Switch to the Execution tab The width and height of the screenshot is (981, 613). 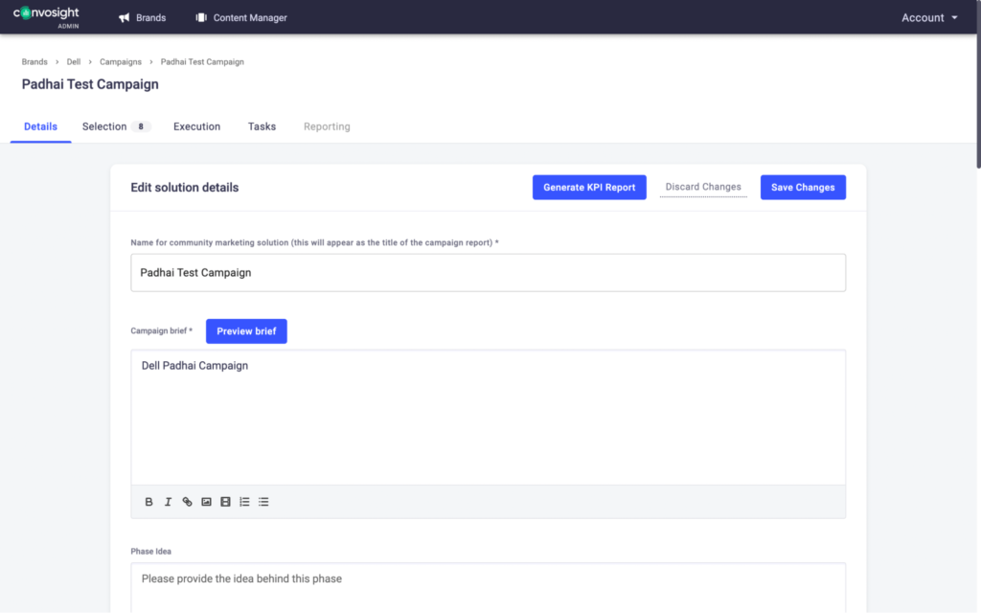tap(196, 126)
